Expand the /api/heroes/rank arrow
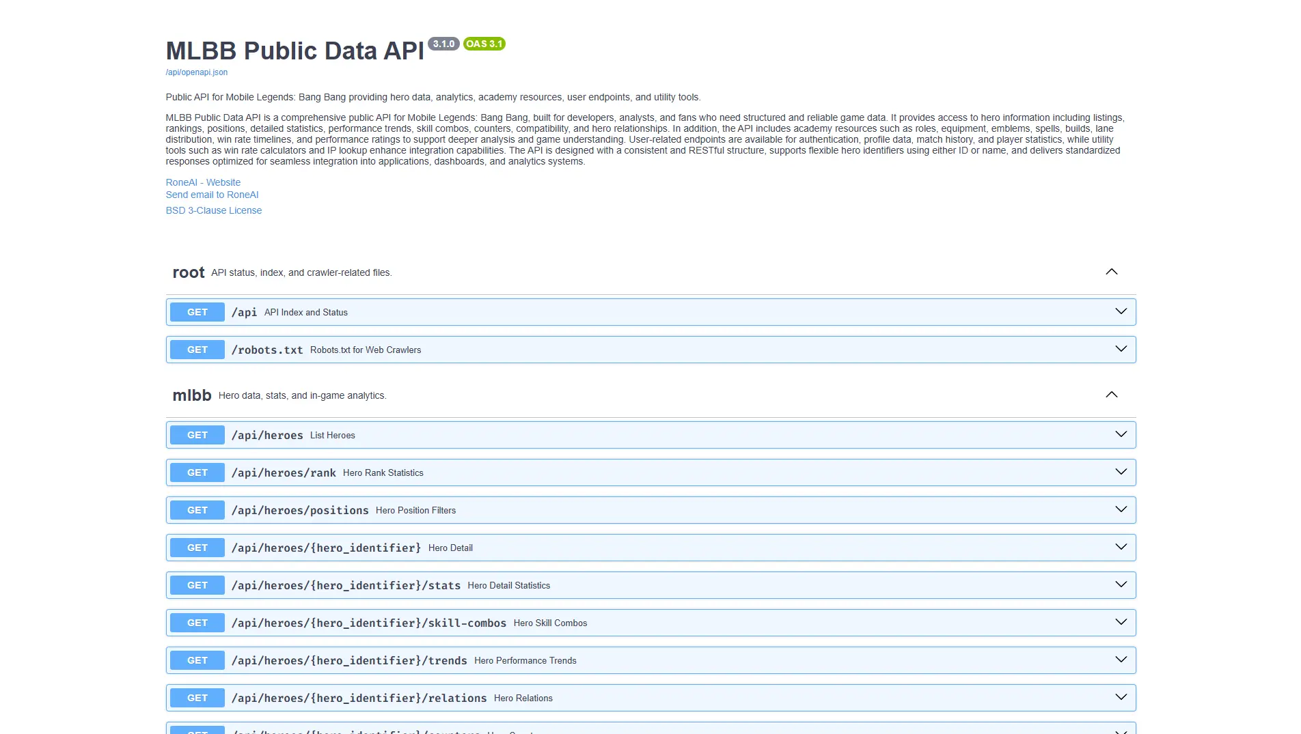 (1121, 472)
